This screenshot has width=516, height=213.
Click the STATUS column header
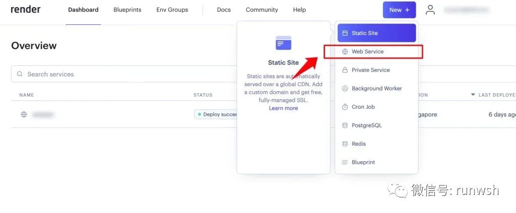tap(203, 95)
